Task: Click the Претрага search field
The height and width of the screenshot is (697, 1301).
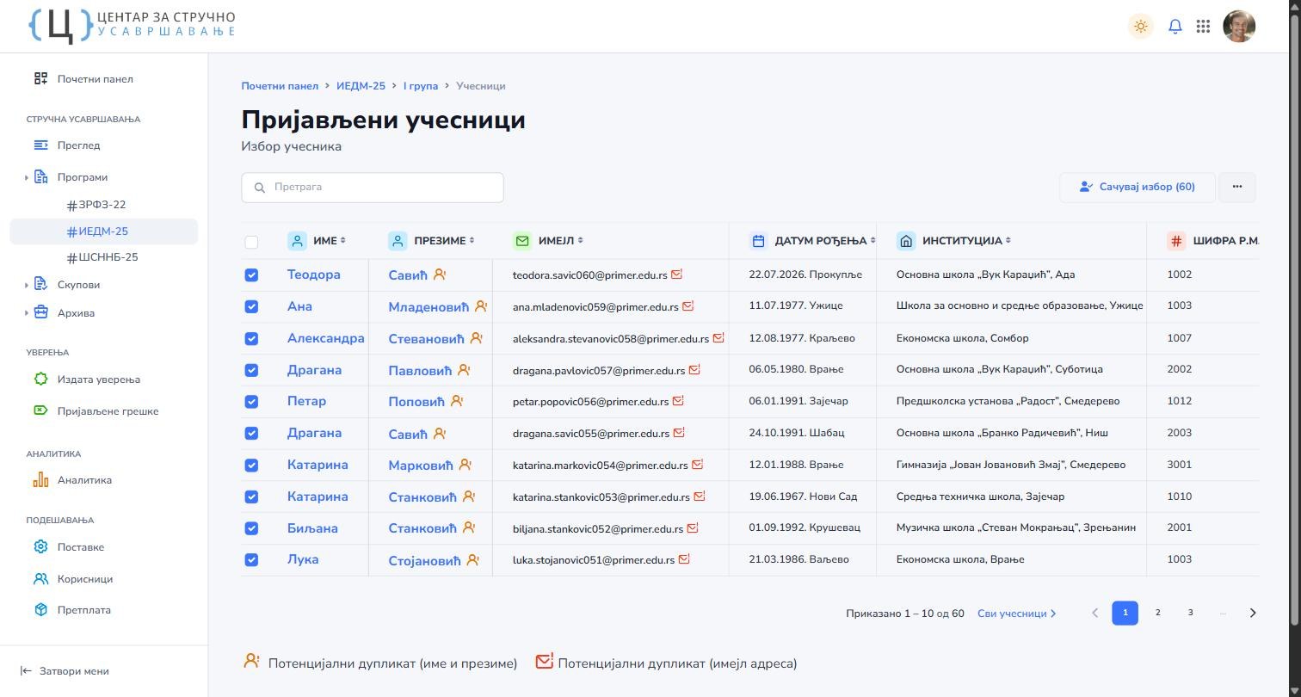Action: coord(373,188)
